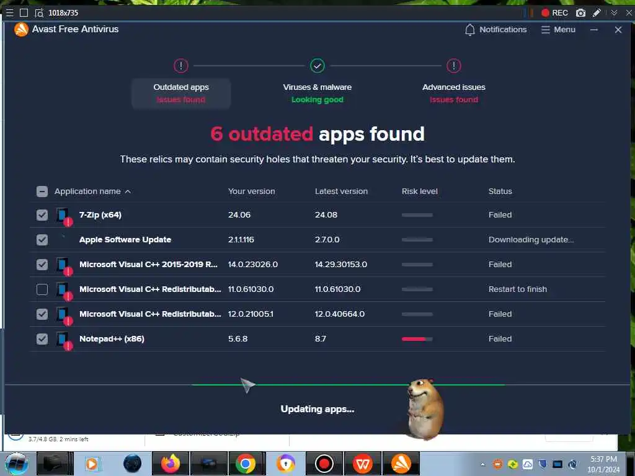Click the Updating apps... label
This screenshot has height=476, width=635.
[317, 409]
